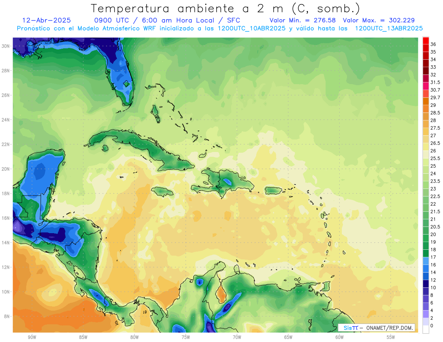Click the longitude label 90W
The height and width of the screenshot is (342, 443).
click(x=32, y=338)
